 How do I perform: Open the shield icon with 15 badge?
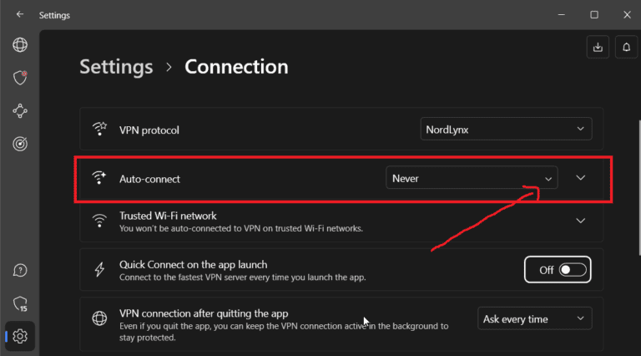pos(20,303)
